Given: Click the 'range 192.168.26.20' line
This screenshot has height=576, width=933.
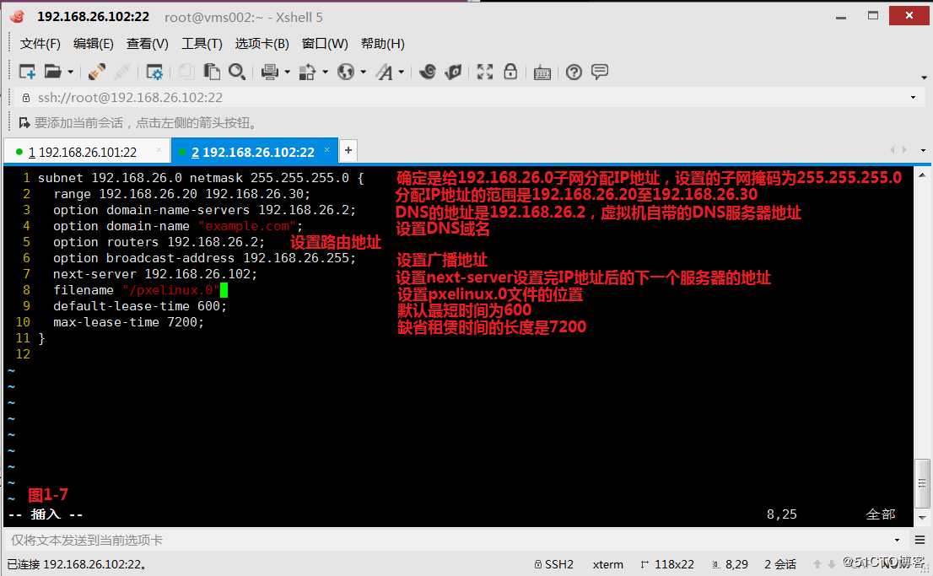Looking at the screenshot, I should 181,193.
